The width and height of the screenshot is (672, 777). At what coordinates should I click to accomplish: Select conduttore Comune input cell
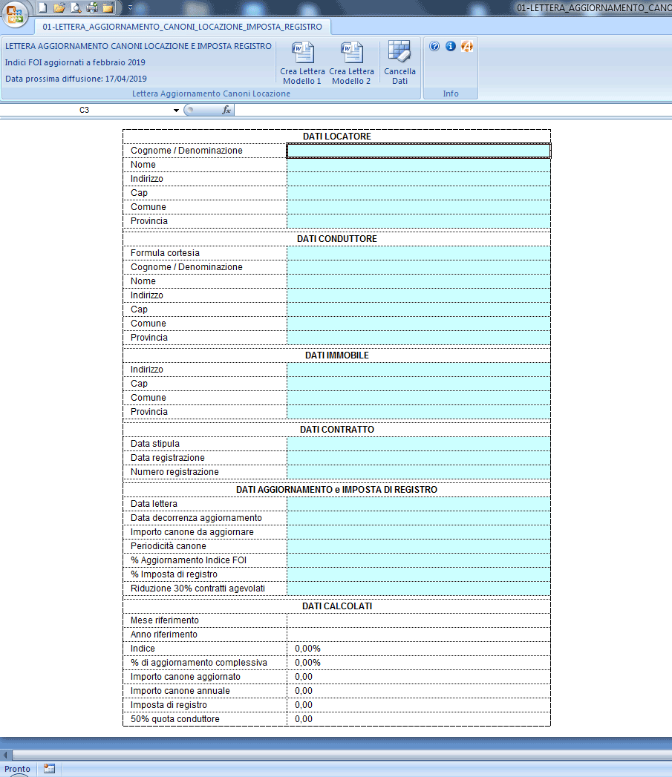pyautogui.click(x=419, y=324)
